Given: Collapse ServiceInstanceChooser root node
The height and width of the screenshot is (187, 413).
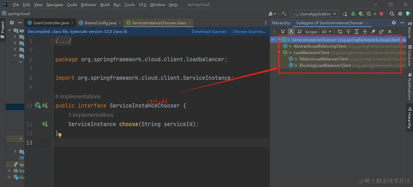Looking at the screenshot, I should pyautogui.click(x=273, y=40).
